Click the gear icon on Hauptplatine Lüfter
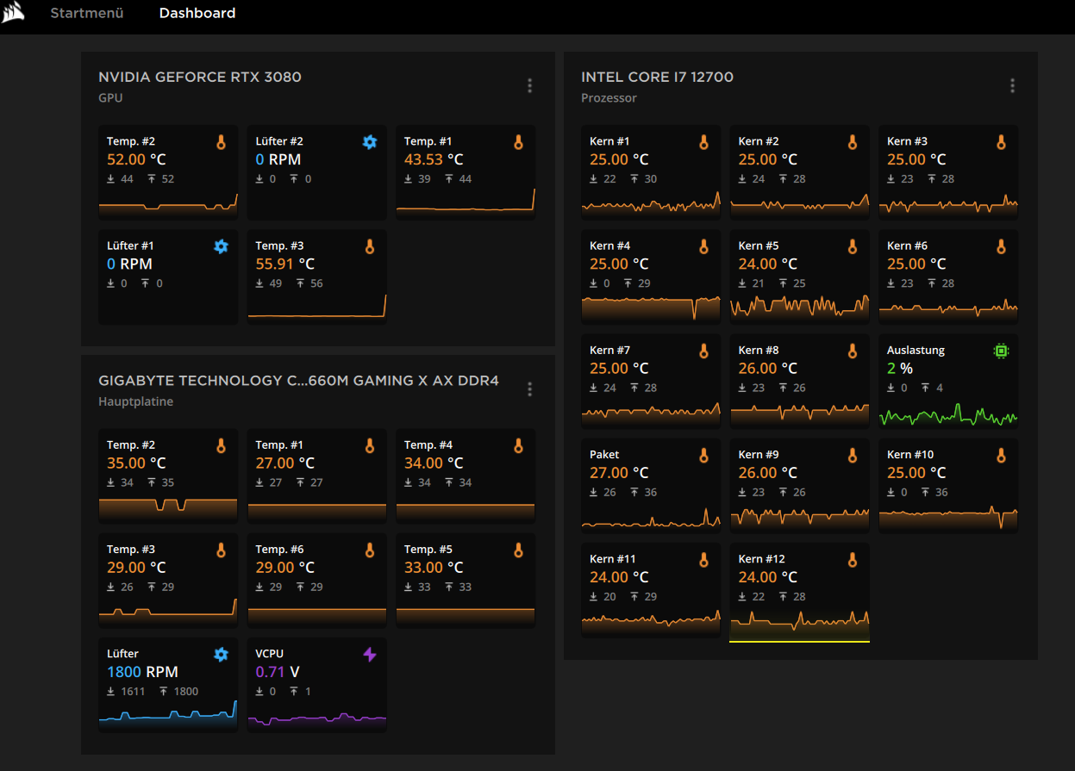The image size is (1075, 771). [x=221, y=655]
